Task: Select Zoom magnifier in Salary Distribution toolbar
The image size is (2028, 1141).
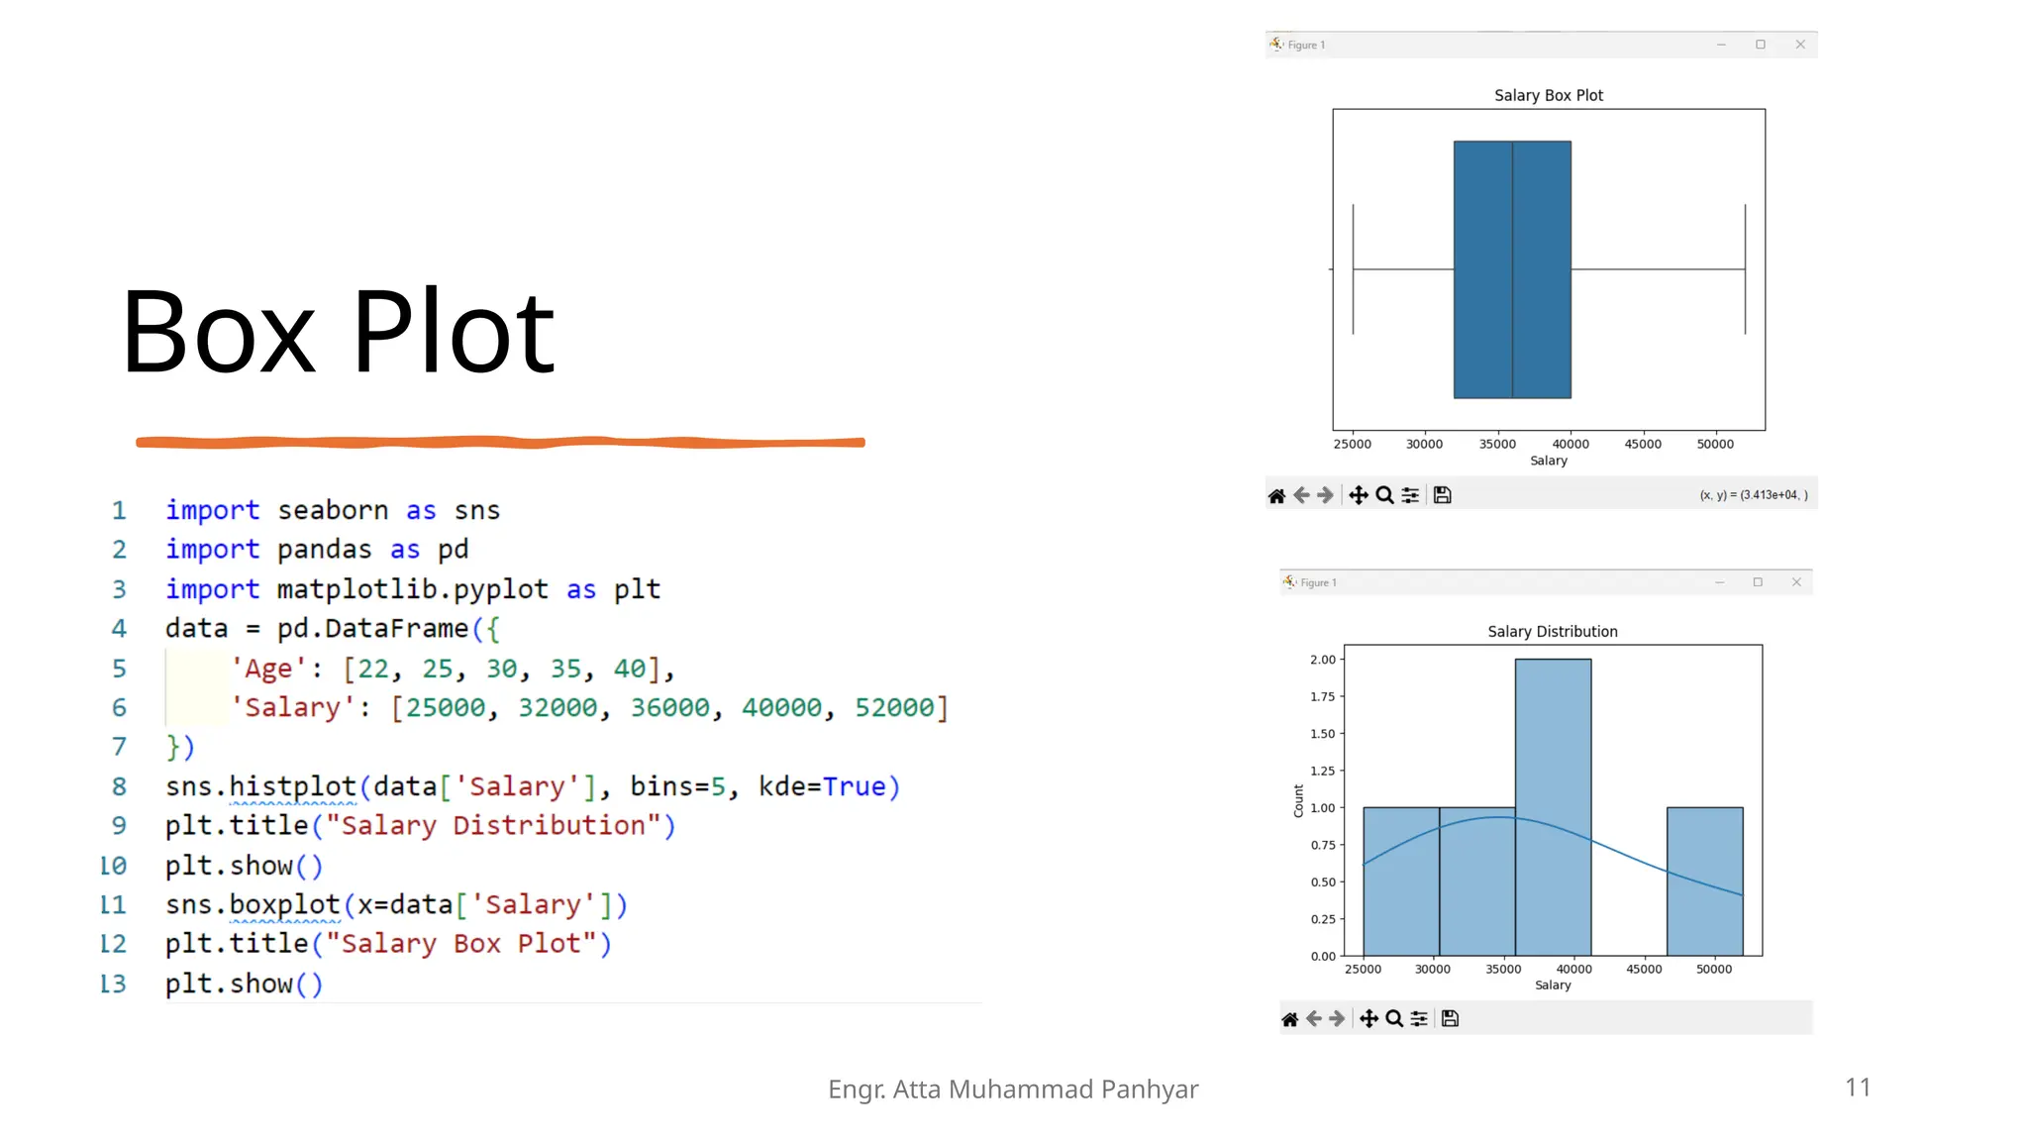Action: click(1394, 1018)
